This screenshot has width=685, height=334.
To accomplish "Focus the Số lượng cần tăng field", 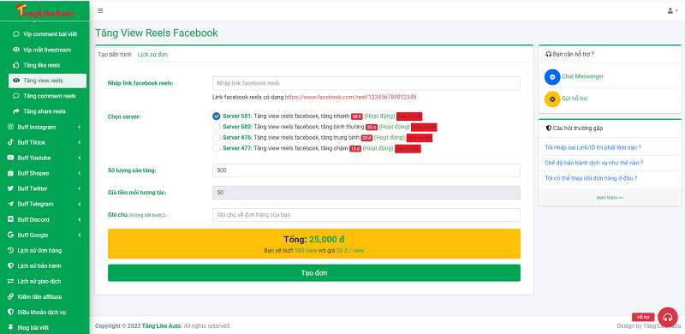I will 366,170.
